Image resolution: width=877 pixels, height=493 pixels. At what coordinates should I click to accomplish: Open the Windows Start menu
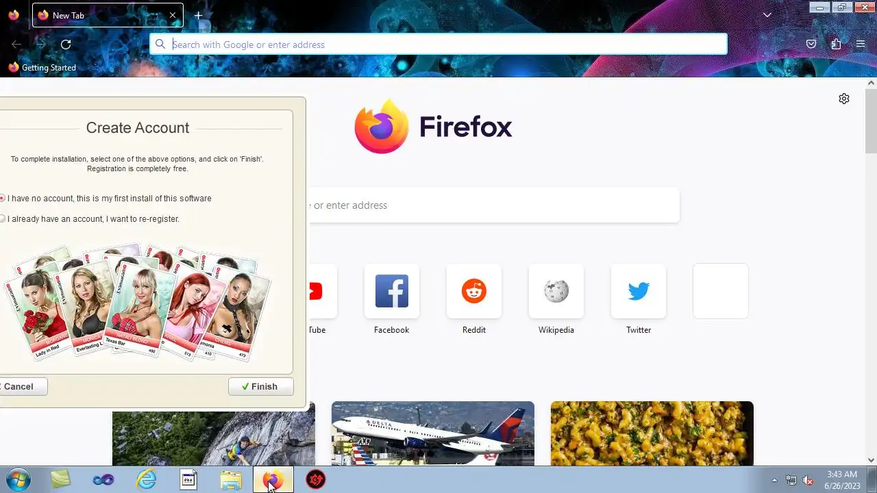click(x=18, y=480)
